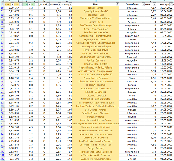
Task: Select row header 91
Action: [x=2, y=124]
